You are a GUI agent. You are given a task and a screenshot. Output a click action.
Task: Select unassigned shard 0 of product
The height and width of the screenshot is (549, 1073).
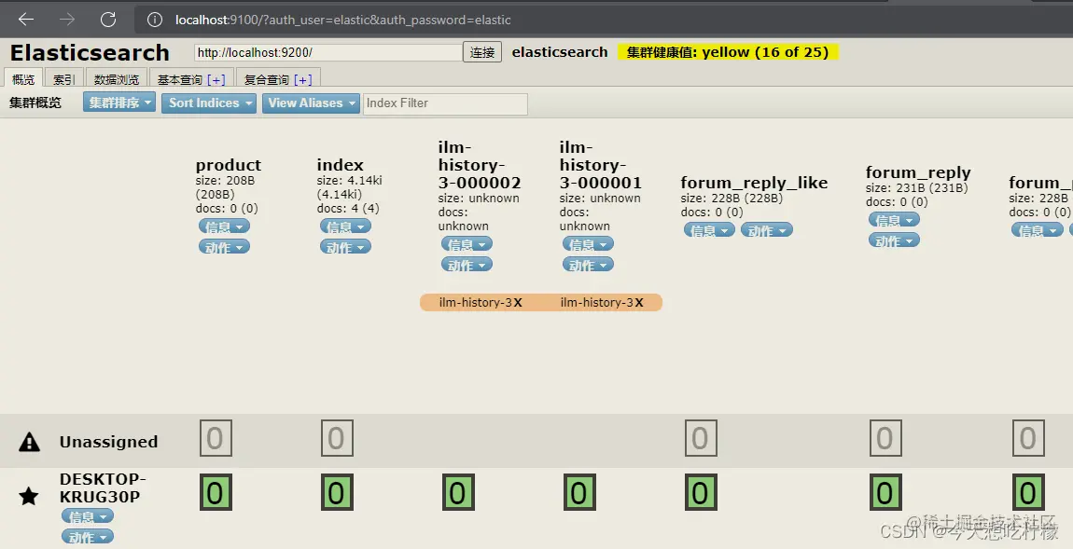(x=216, y=438)
